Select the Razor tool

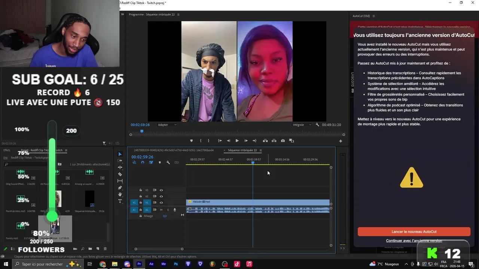pos(120,174)
